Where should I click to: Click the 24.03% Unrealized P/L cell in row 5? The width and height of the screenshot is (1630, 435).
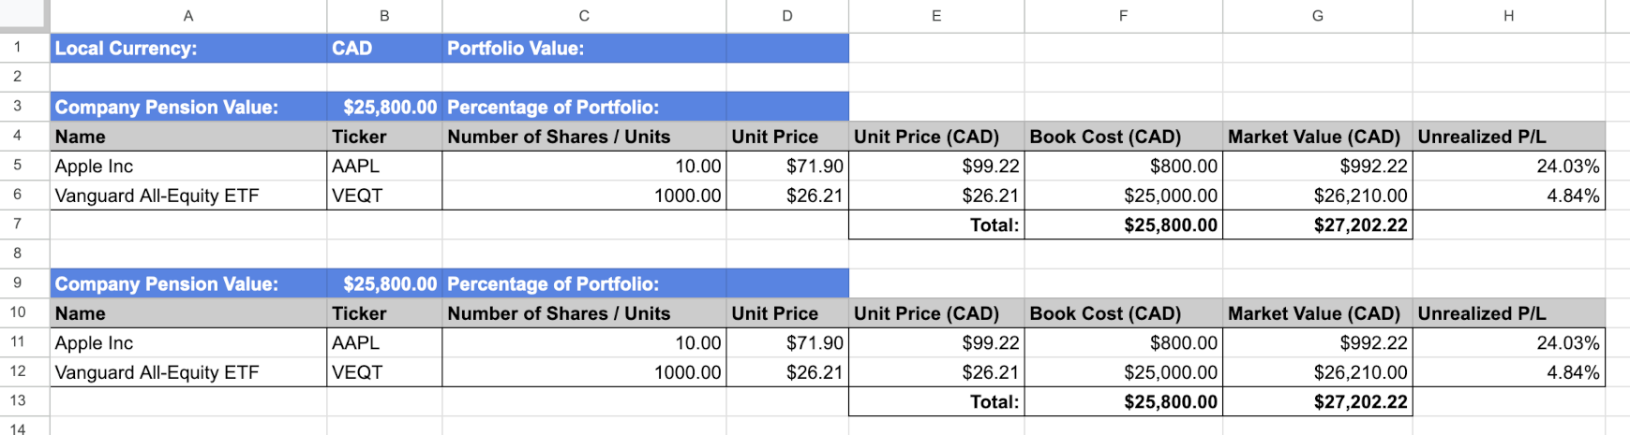click(x=1508, y=167)
